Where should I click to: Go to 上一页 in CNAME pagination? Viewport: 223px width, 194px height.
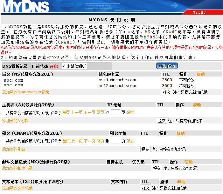(x=77, y=141)
